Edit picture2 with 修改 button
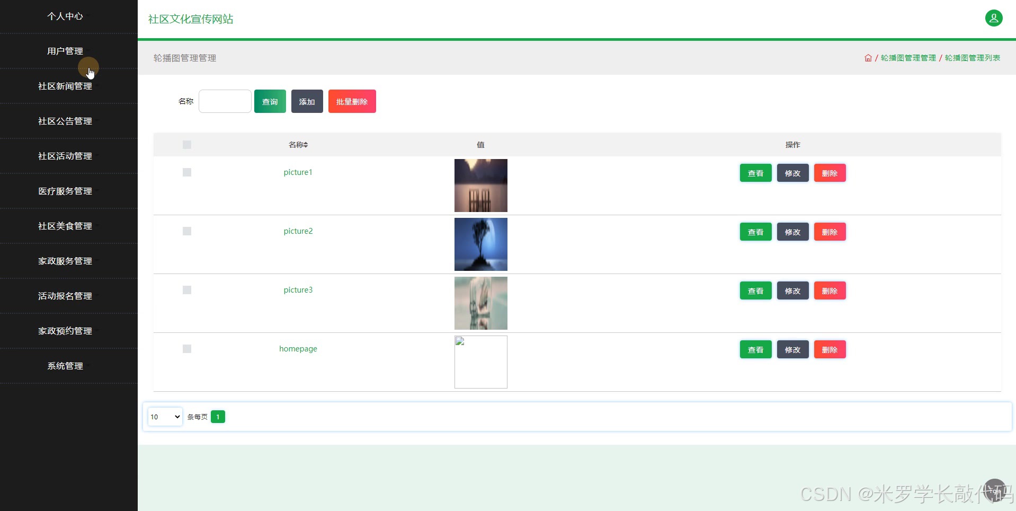1016x511 pixels. (793, 232)
